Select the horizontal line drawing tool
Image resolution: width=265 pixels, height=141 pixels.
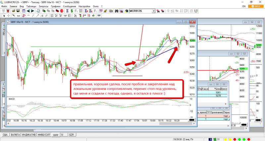(28, 16)
